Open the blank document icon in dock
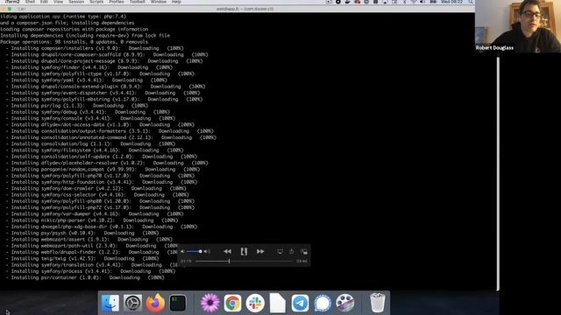Viewport: 561px width, 315px height. 278,303
